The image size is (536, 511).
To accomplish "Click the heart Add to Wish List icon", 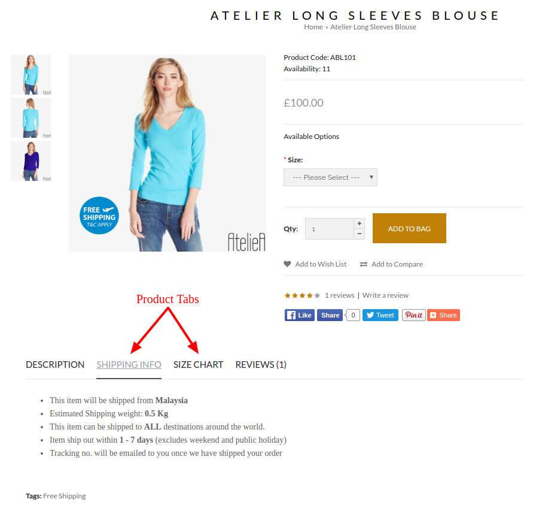I will coord(287,264).
